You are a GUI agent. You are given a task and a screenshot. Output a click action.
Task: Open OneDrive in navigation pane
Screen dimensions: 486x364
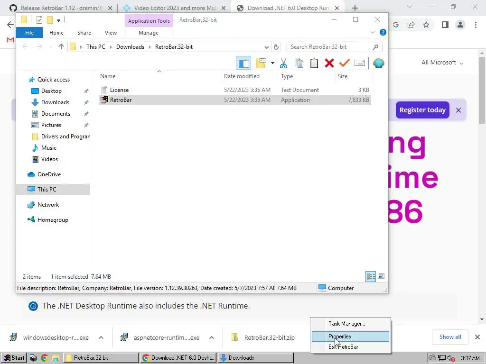pyautogui.click(x=49, y=174)
